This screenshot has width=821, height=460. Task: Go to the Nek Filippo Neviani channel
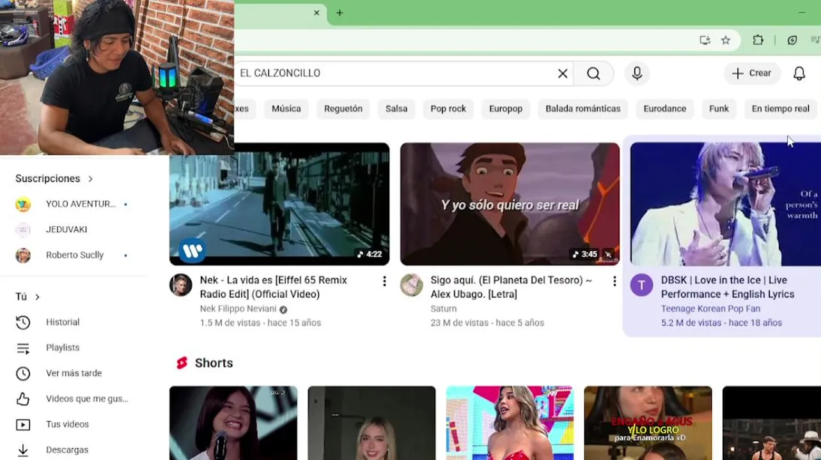238,309
